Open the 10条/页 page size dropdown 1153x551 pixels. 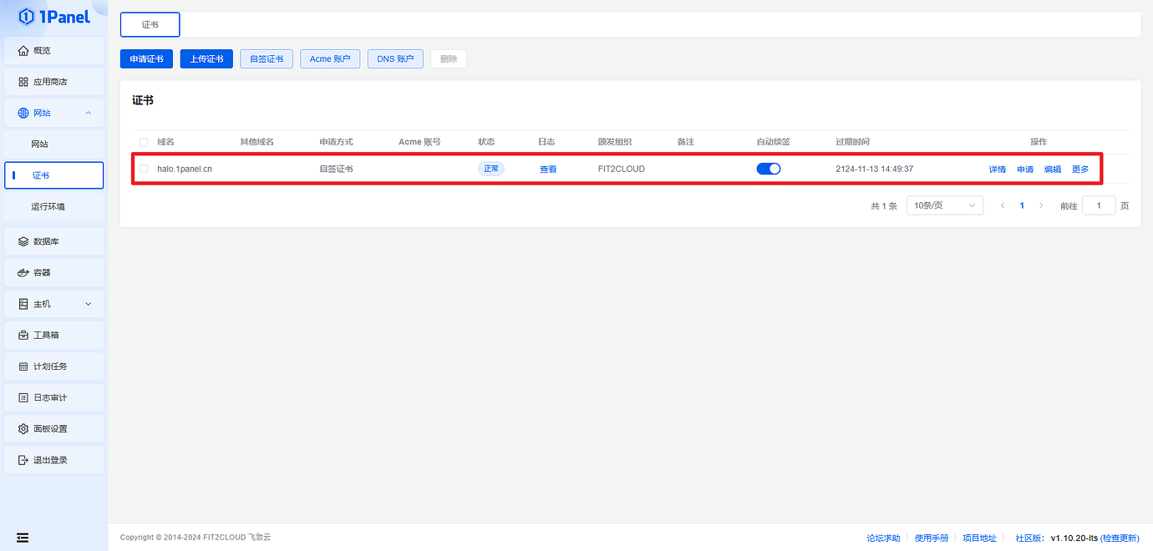coord(944,205)
